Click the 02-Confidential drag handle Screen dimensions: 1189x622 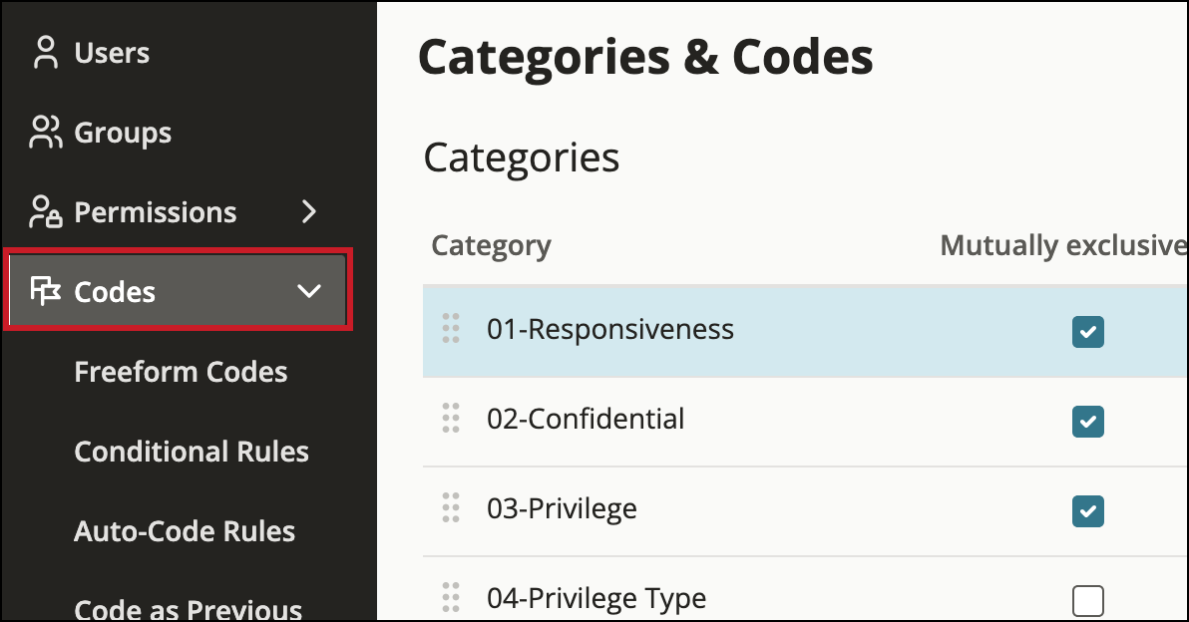coord(451,419)
